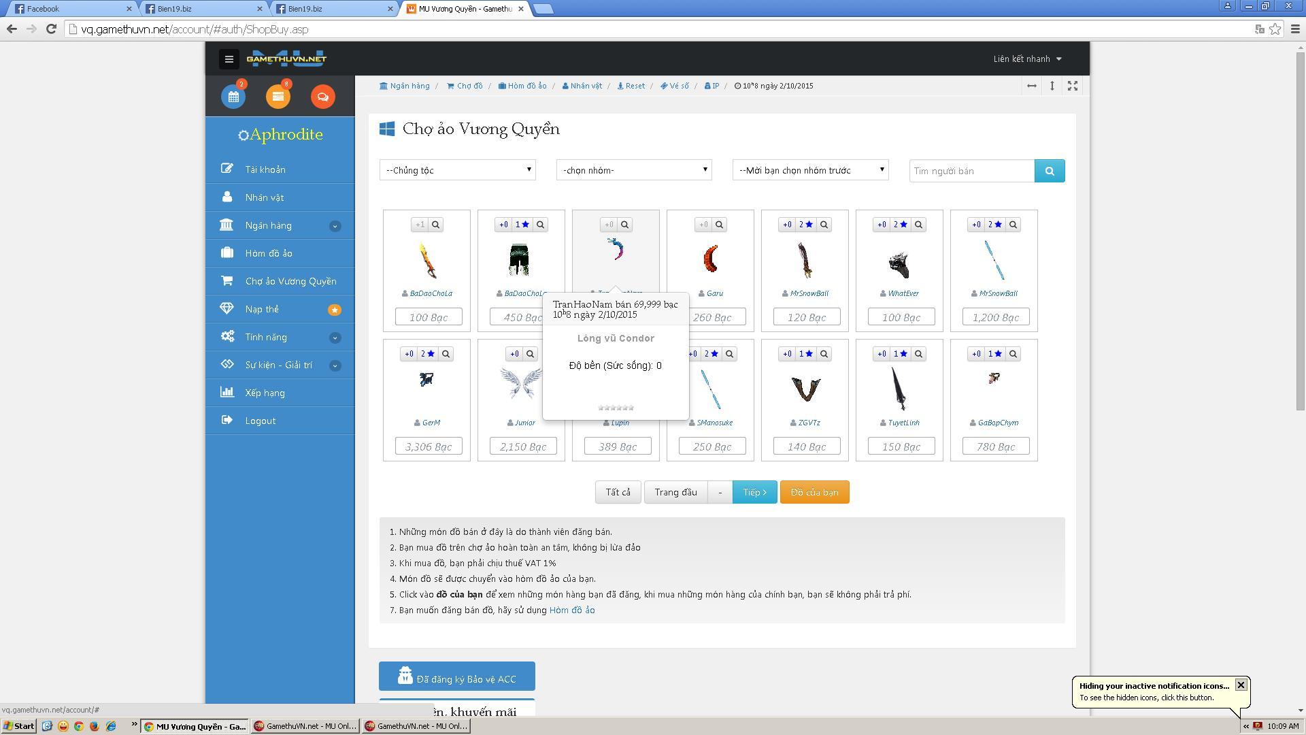Screen dimensions: 1306x735
Task: Click the Trang đầu button
Action: tap(675, 492)
